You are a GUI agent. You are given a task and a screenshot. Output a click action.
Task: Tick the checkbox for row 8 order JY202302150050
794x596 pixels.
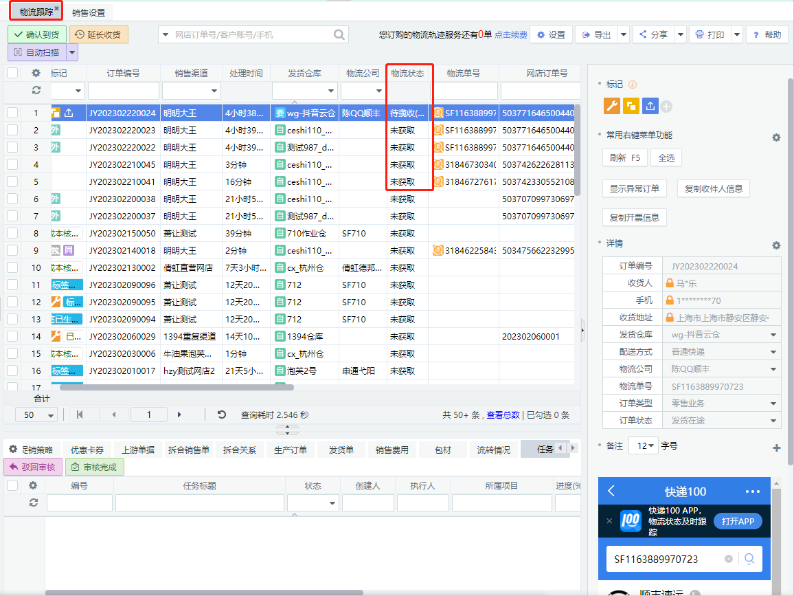[x=12, y=234]
